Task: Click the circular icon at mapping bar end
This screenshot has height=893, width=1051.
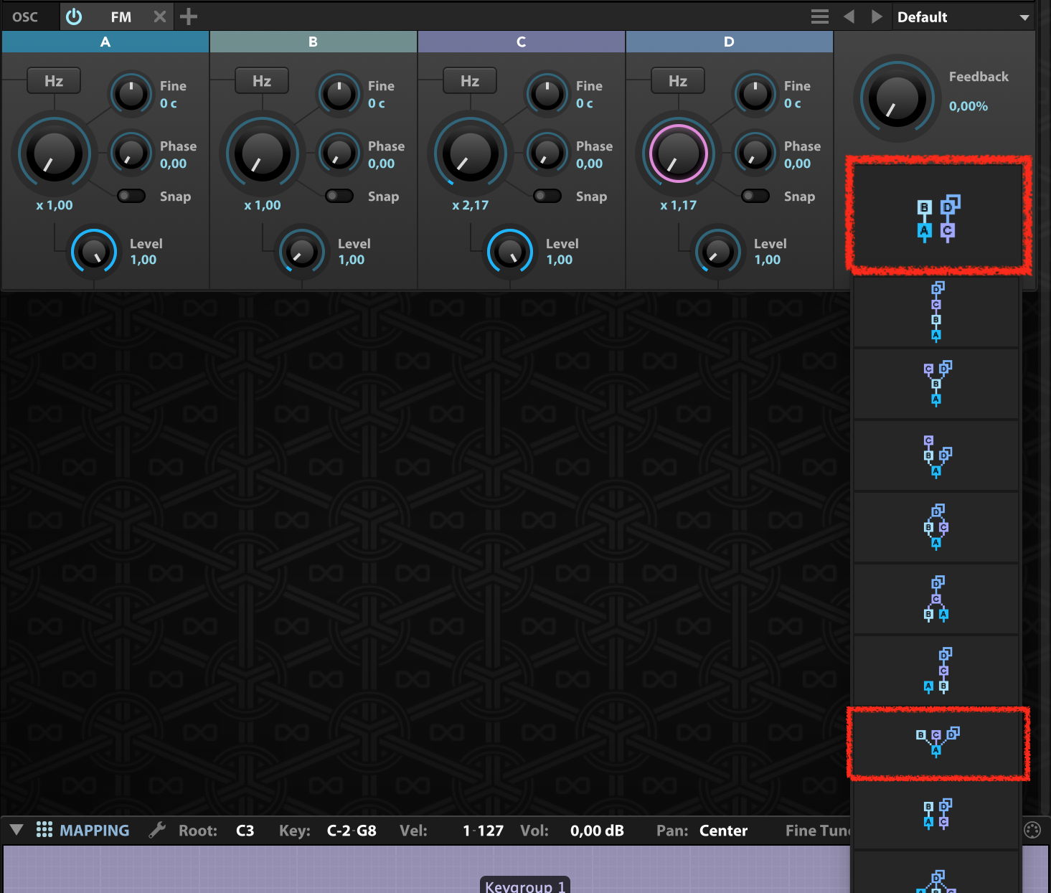Action: tap(1032, 830)
